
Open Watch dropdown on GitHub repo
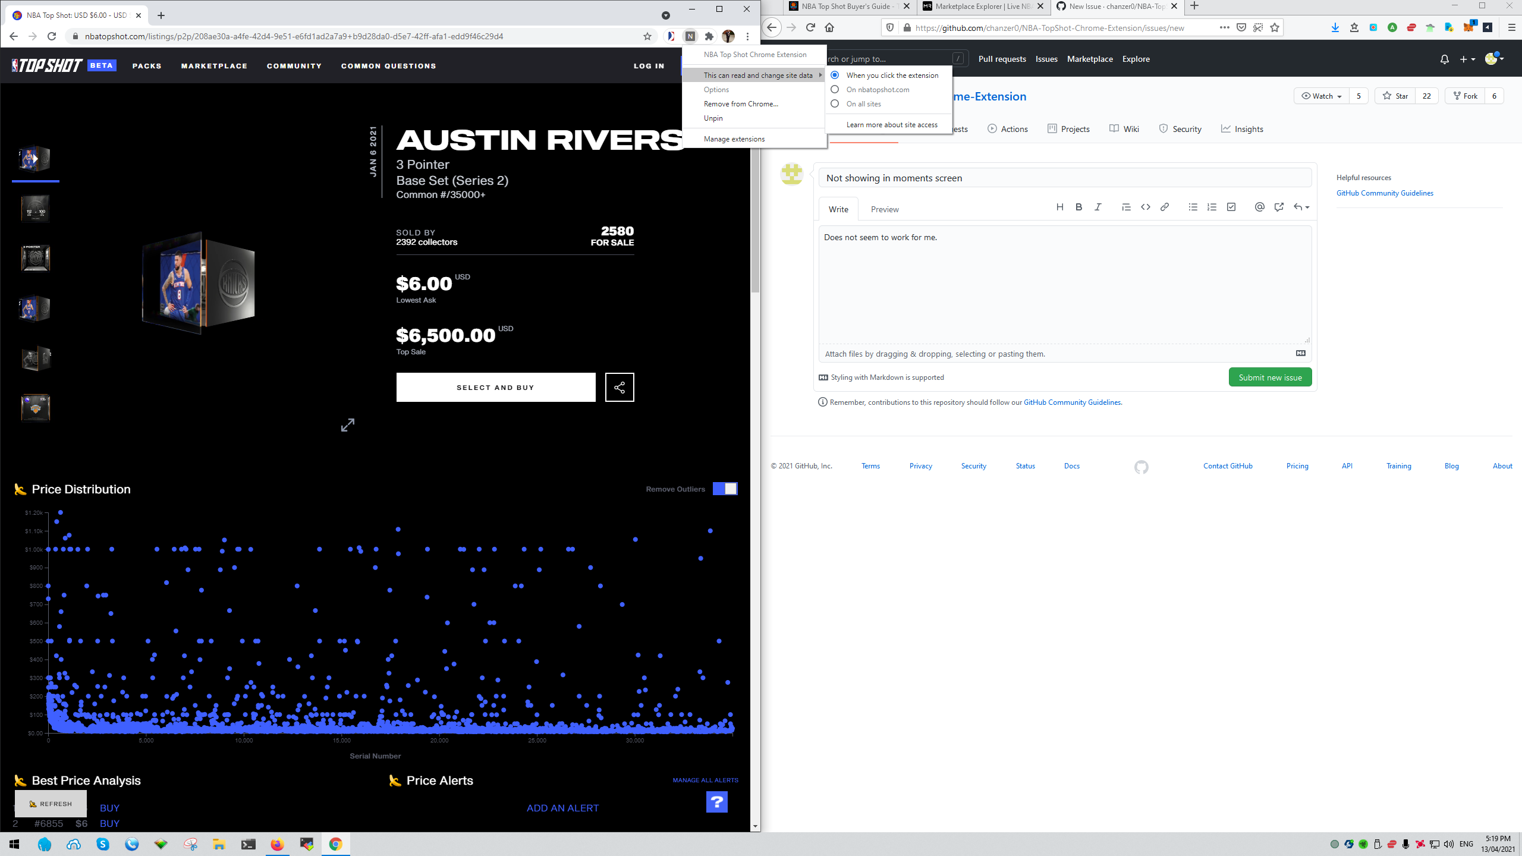click(x=1321, y=96)
